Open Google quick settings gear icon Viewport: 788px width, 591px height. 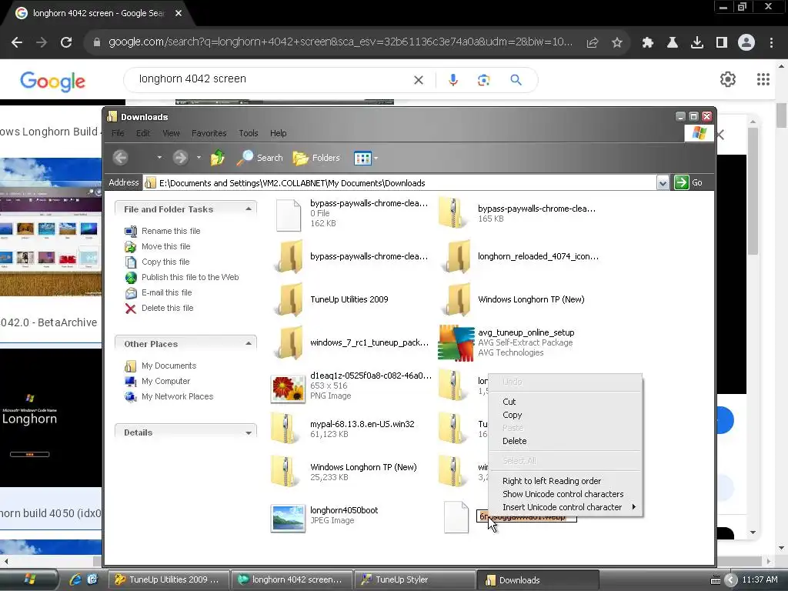[728, 79]
